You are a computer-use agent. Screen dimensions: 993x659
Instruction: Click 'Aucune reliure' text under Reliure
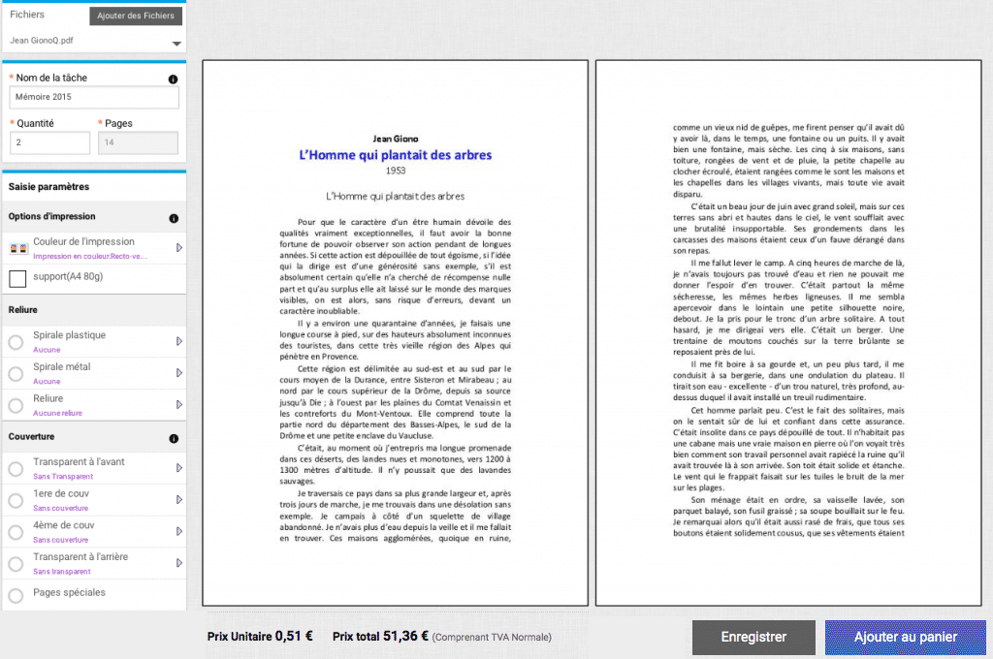point(57,413)
